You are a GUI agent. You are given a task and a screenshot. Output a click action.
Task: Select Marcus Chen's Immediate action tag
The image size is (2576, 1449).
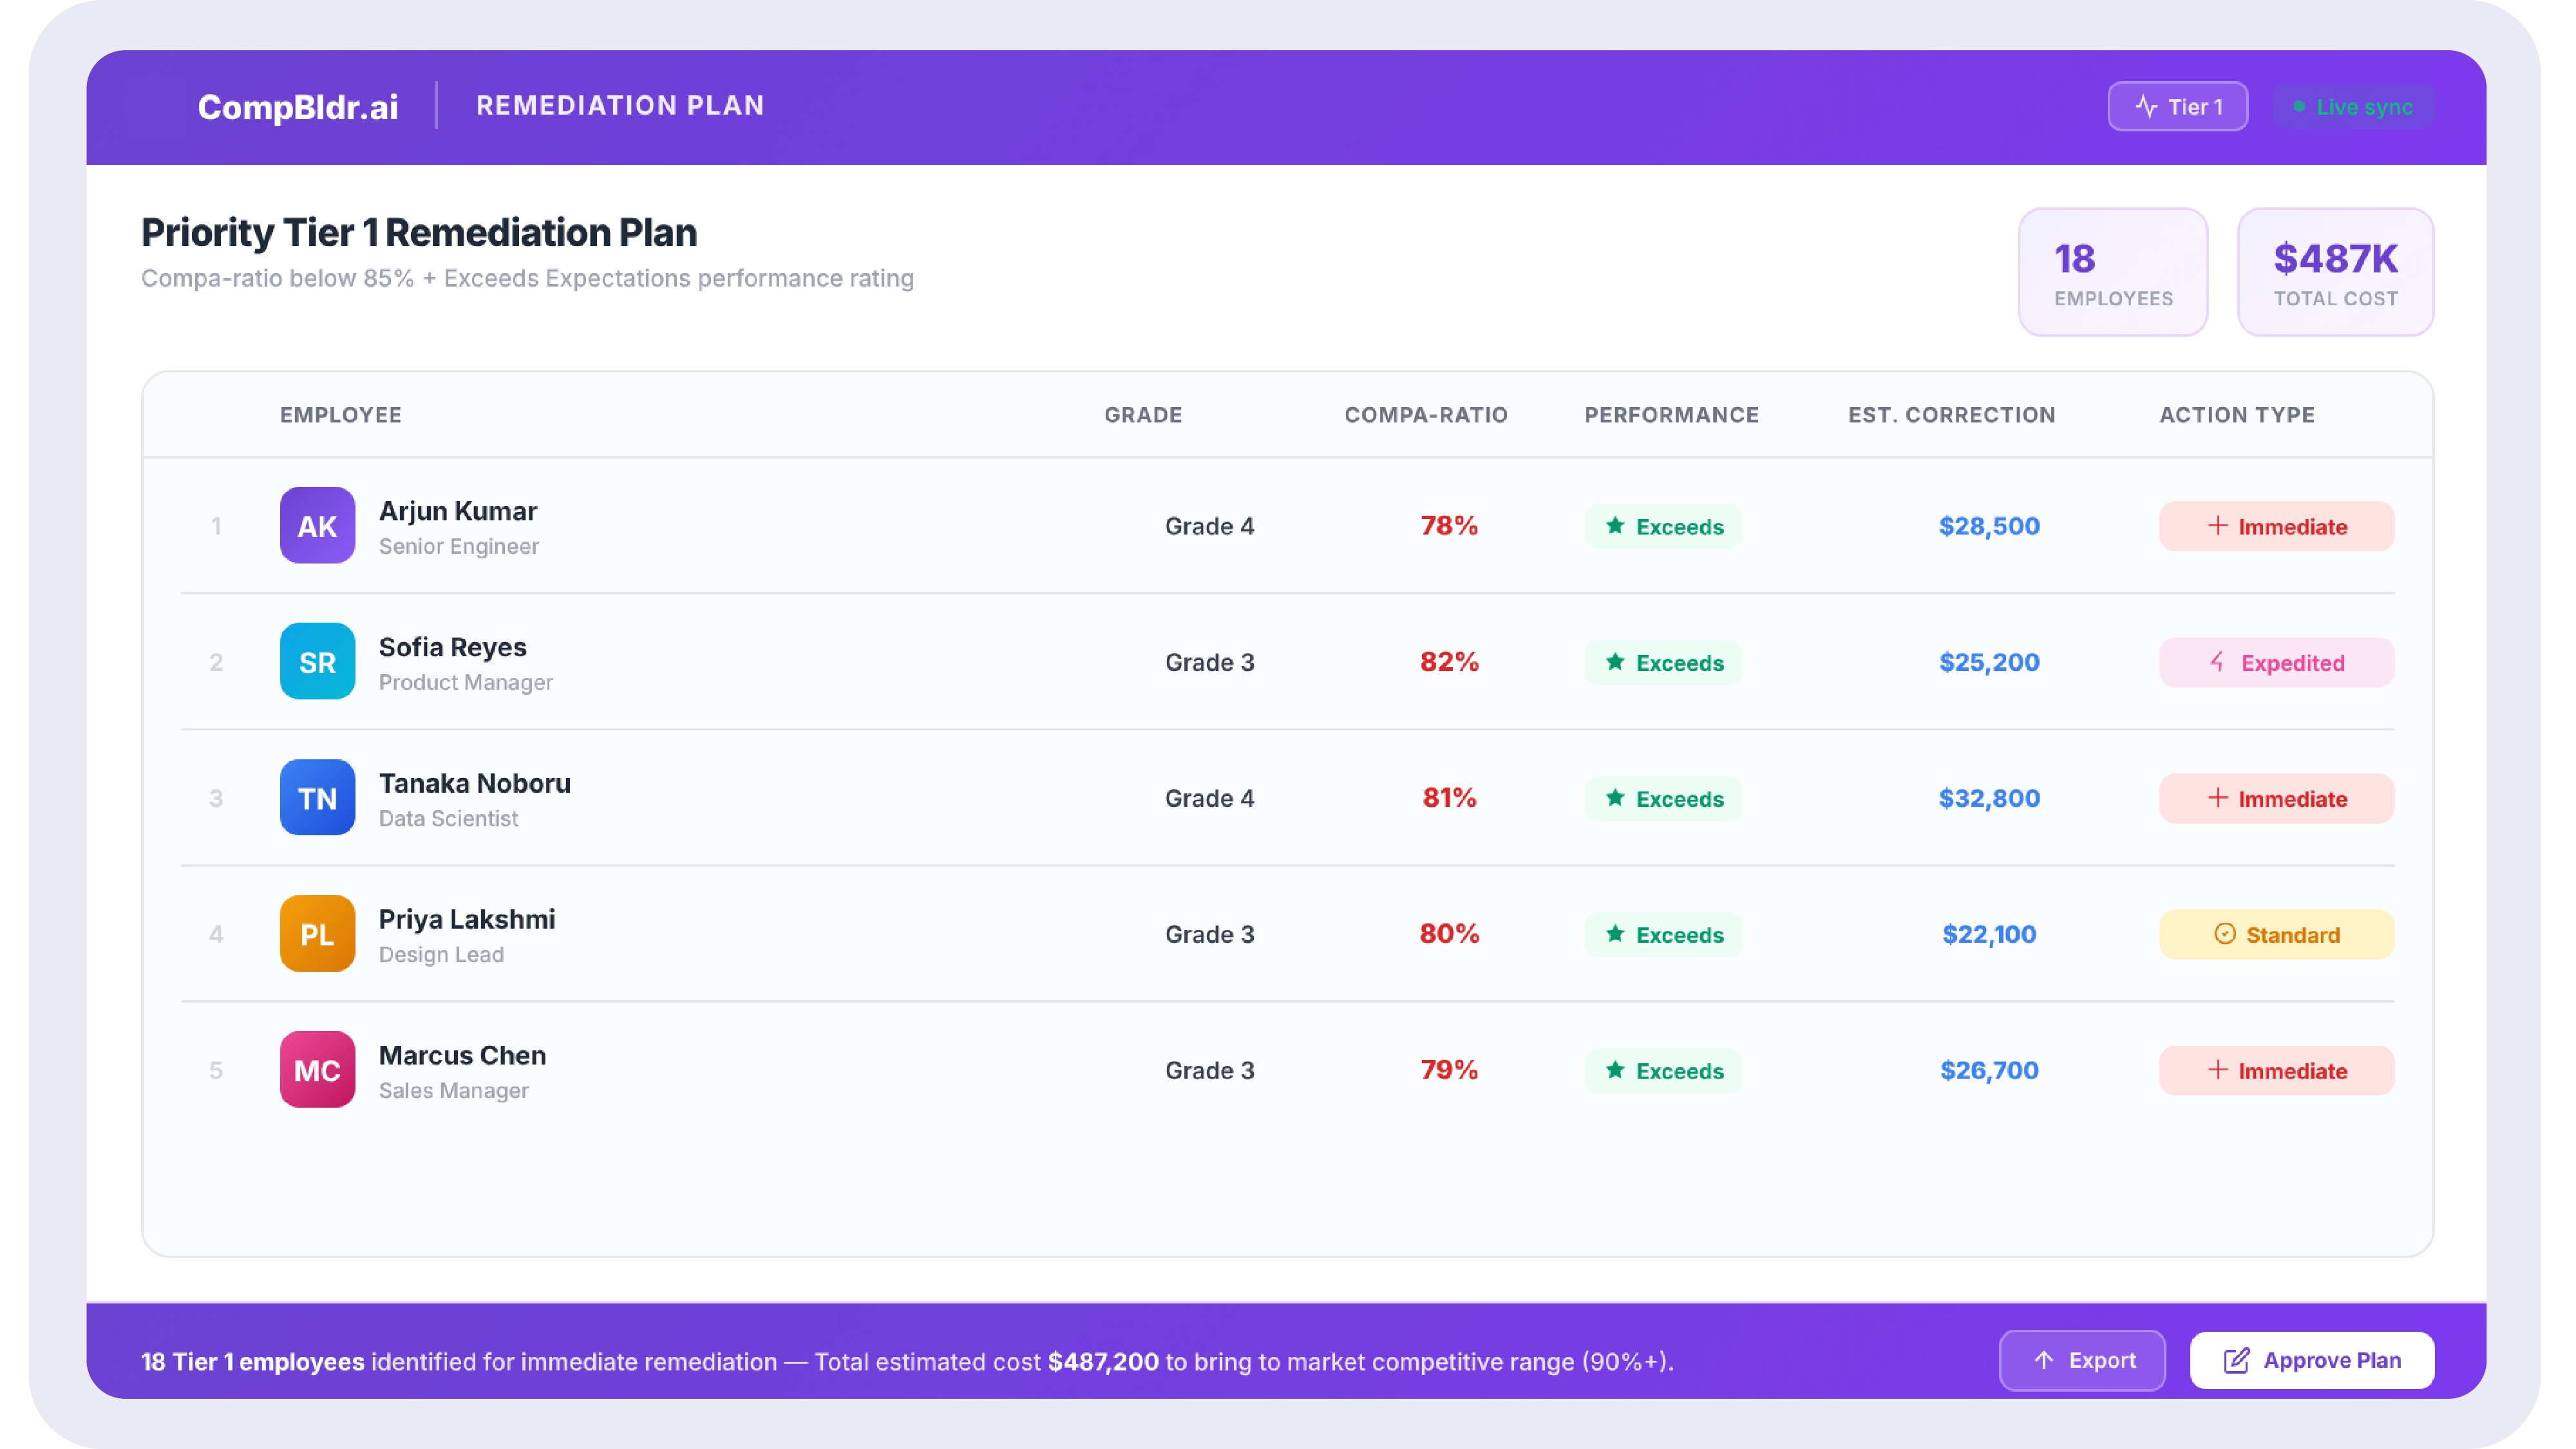click(2276, 1070)
